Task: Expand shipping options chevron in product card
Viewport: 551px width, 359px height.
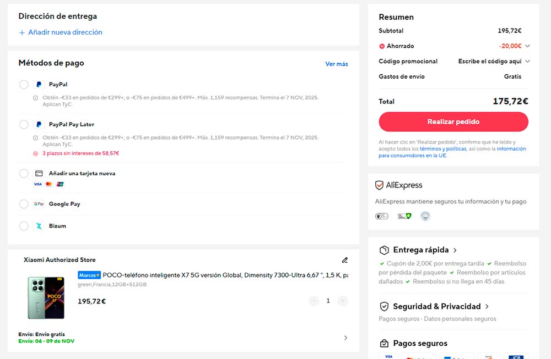Action: [345, 338]
